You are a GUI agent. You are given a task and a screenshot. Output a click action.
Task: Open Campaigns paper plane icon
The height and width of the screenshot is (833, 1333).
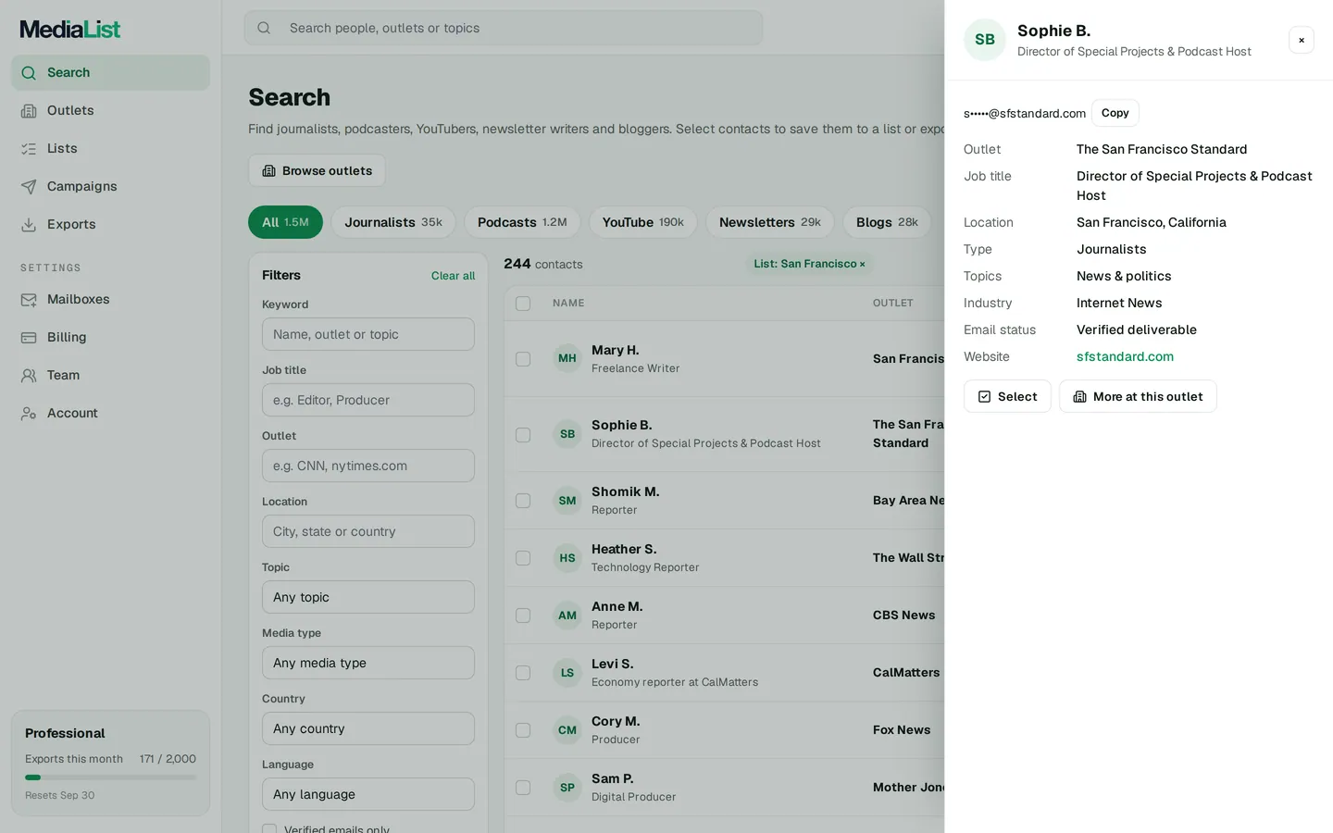pyautogui.click(x=29, y=186)
